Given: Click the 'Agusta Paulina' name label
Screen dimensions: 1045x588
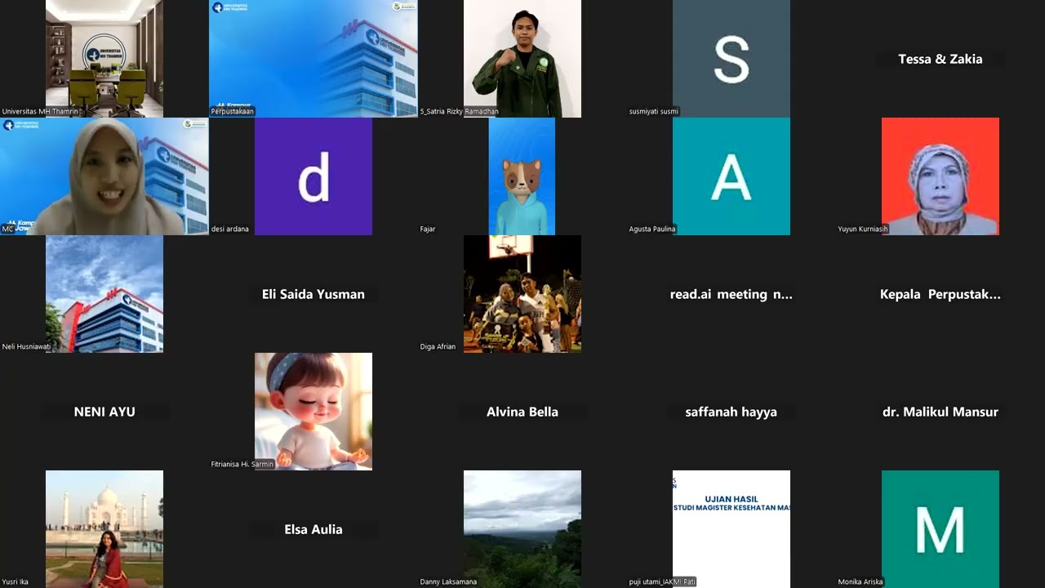Looking at the screenshot, I should 652,229.
